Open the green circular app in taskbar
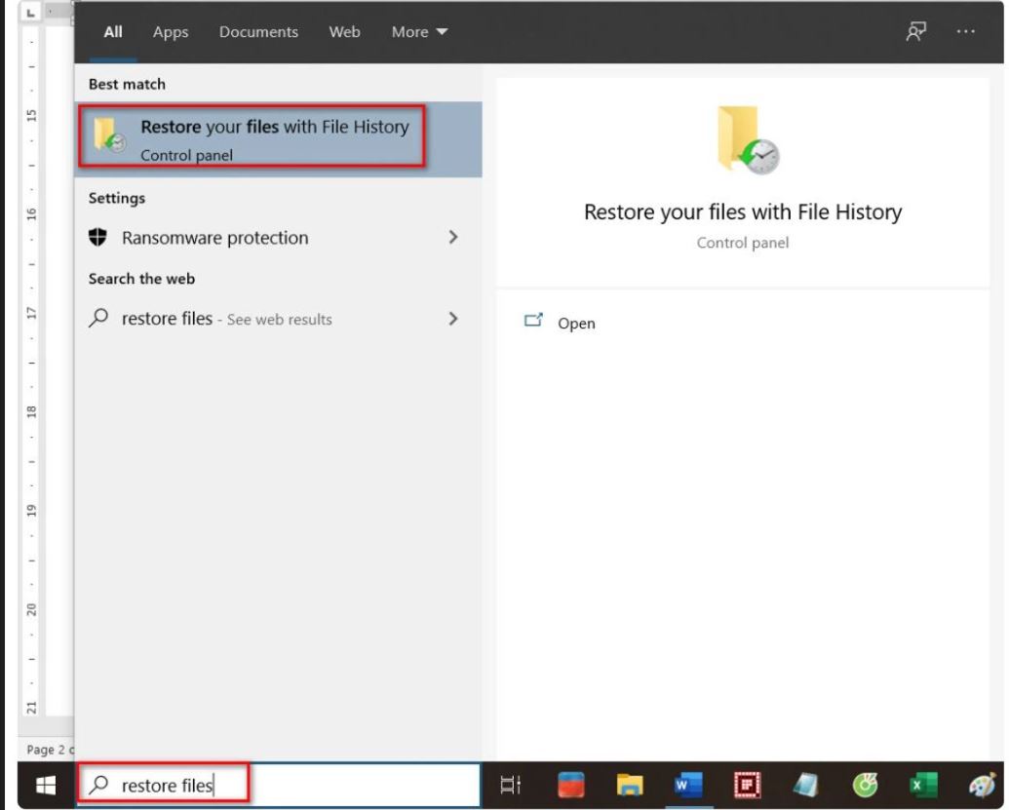Screen dimensions: 1009x810 click(865, 786)
